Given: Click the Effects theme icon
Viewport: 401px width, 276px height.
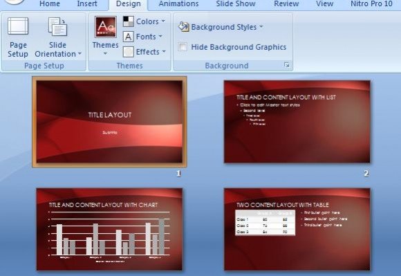Looking at the screenshot, I should [x=129, y=52].
